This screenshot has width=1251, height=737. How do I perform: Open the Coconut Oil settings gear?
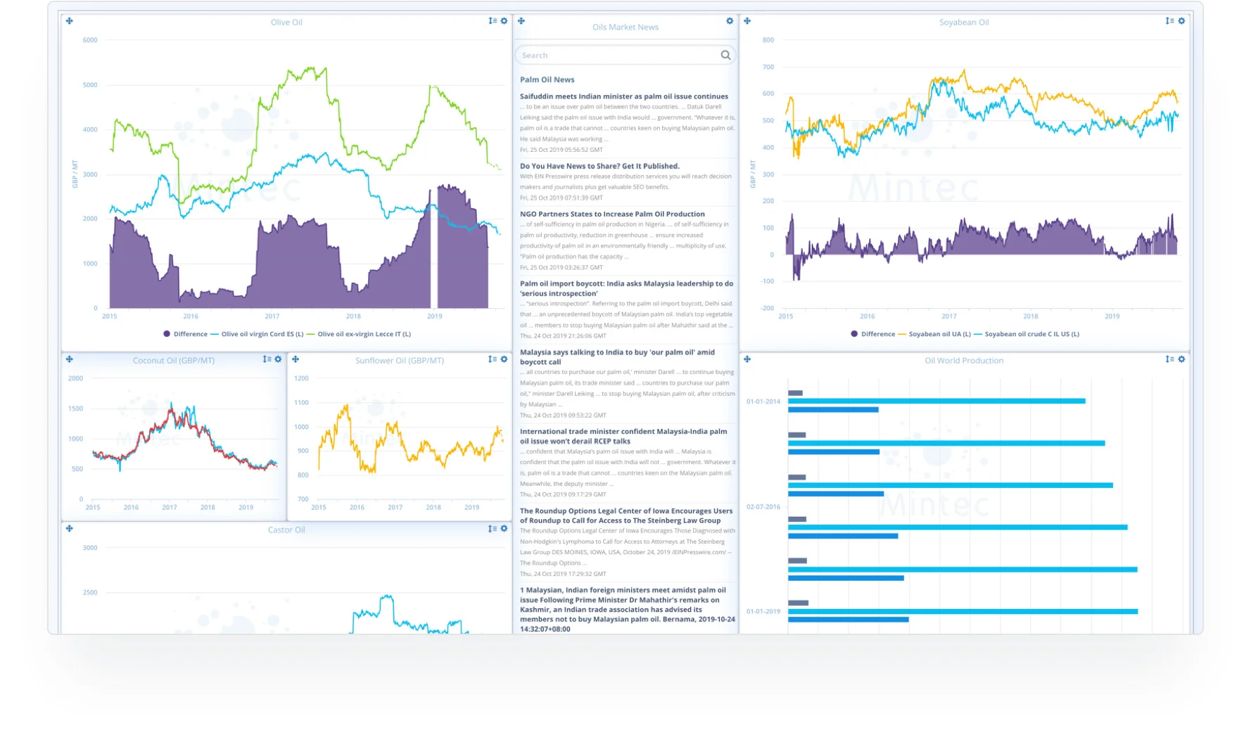pos(278,359)
